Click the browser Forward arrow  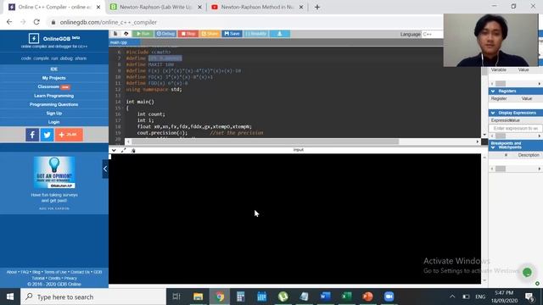click(23, 22)
